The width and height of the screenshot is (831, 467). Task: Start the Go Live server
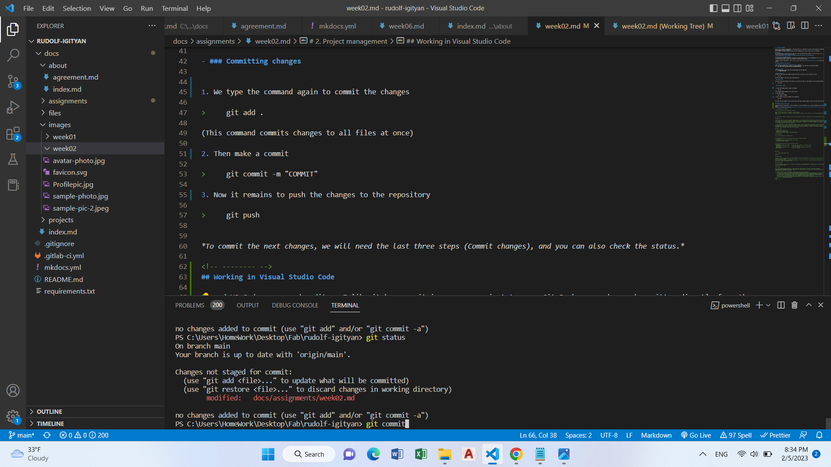pyautogui.click(x=696, y=435)
